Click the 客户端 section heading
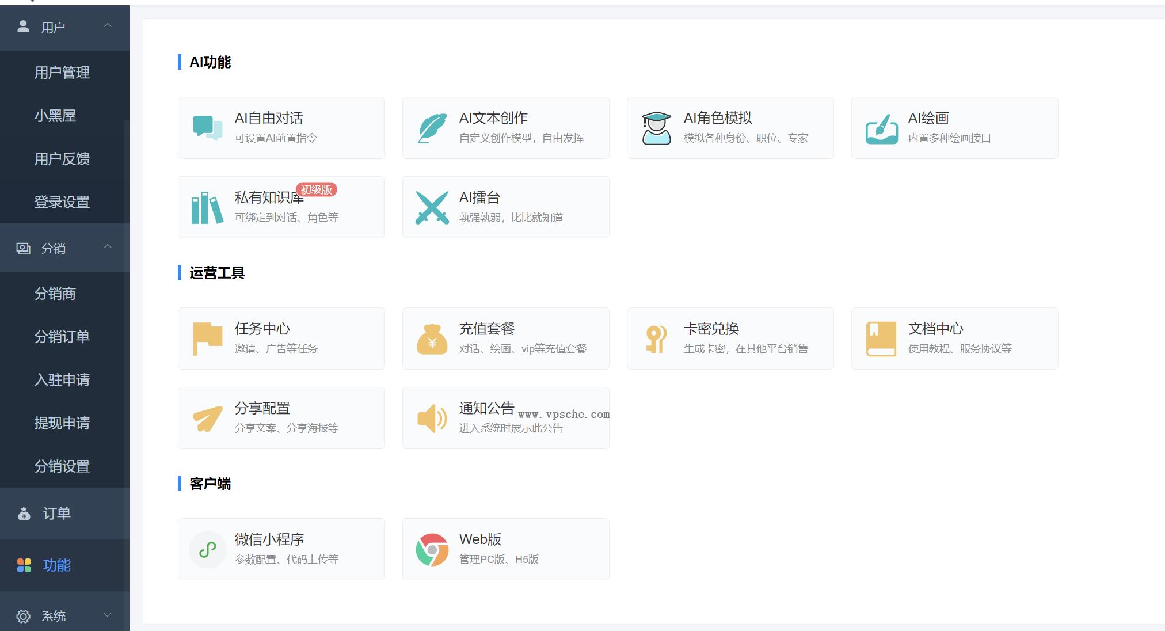Screen dimensions: 1165x631 tap(210, 484)
